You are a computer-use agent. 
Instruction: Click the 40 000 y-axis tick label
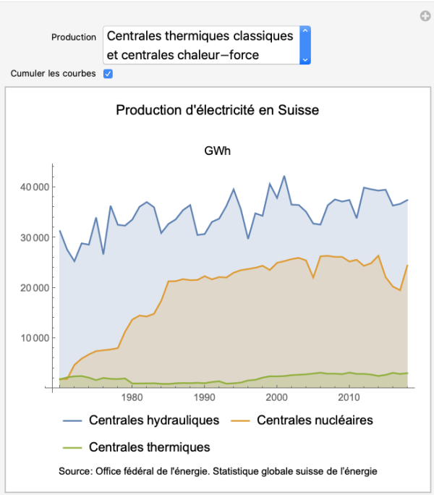pos(33,187)
